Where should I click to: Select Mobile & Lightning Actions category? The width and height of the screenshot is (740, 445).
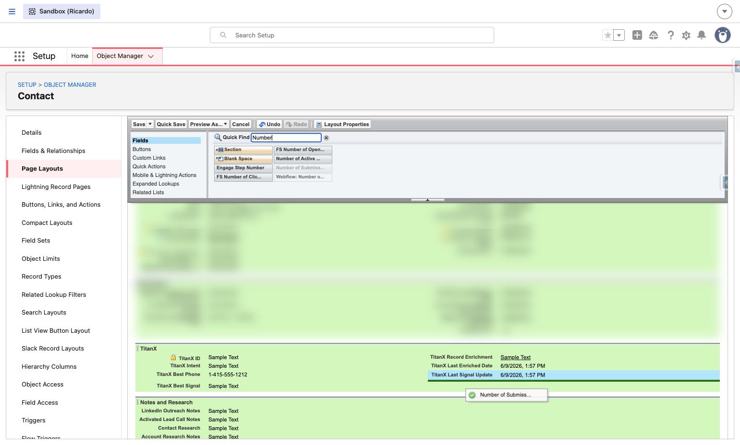click(165, 175)
